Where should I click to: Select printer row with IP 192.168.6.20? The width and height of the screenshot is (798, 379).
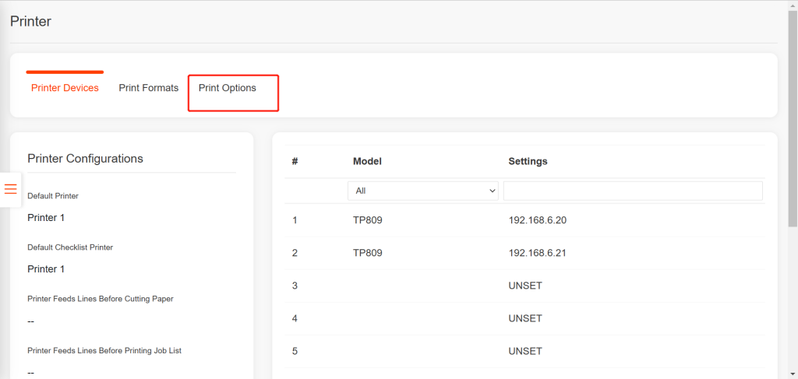tap(537, 220)
